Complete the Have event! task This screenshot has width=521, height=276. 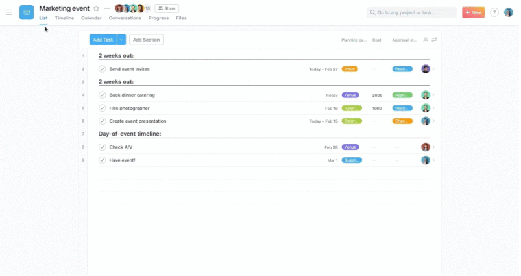[102, 160]
